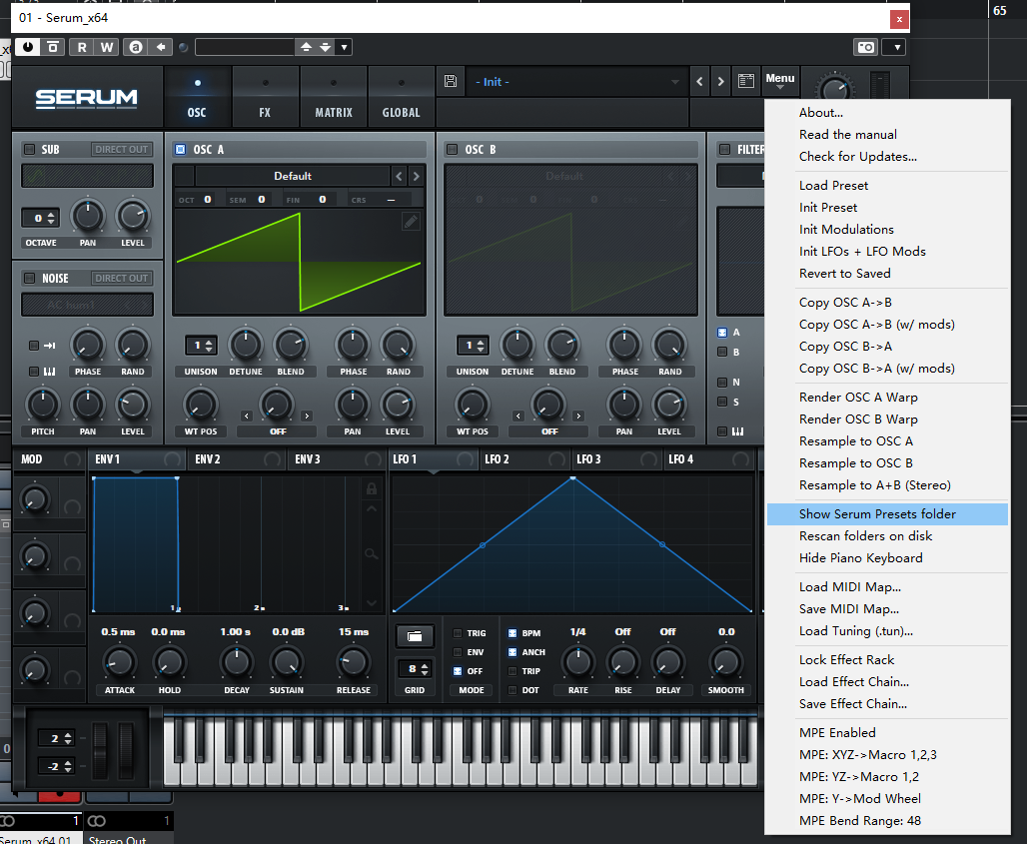Click the LFO shape folder icon
The width and height of the screenshot is (1027, 844).
414,636
